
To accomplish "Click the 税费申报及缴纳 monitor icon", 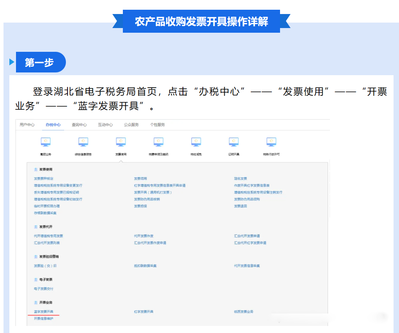I will click(158, 142).
